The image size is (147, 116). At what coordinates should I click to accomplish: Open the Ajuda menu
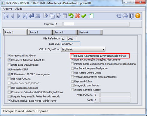click(19, 9)
